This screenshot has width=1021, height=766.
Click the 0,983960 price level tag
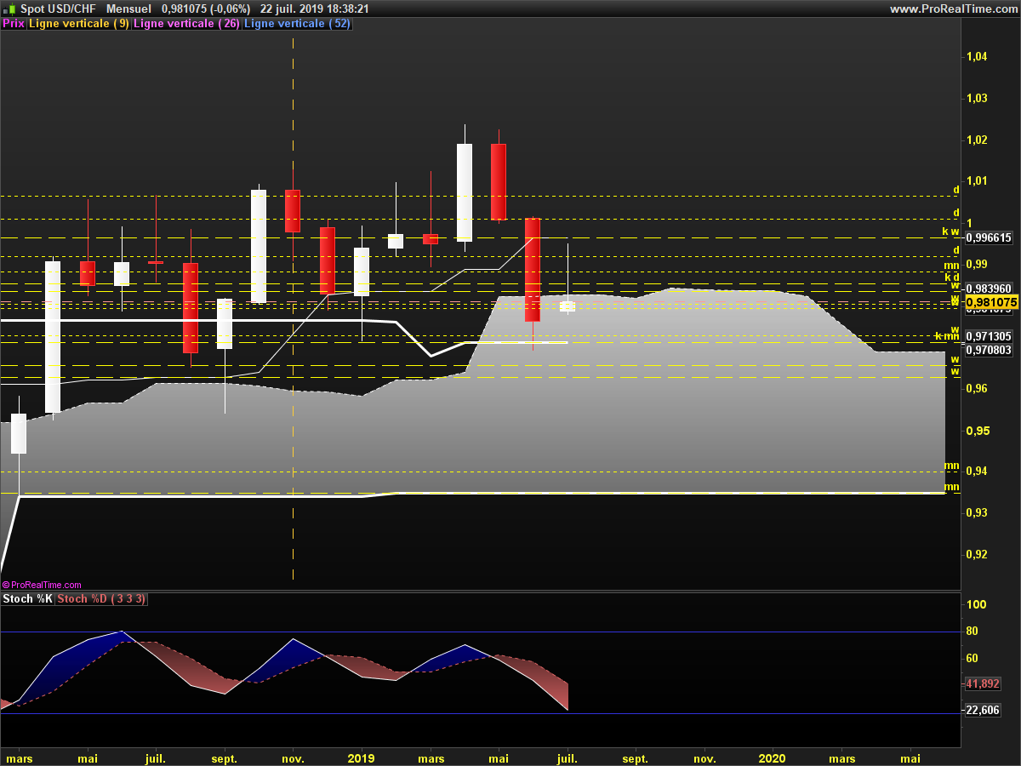[x=989, y=289]
